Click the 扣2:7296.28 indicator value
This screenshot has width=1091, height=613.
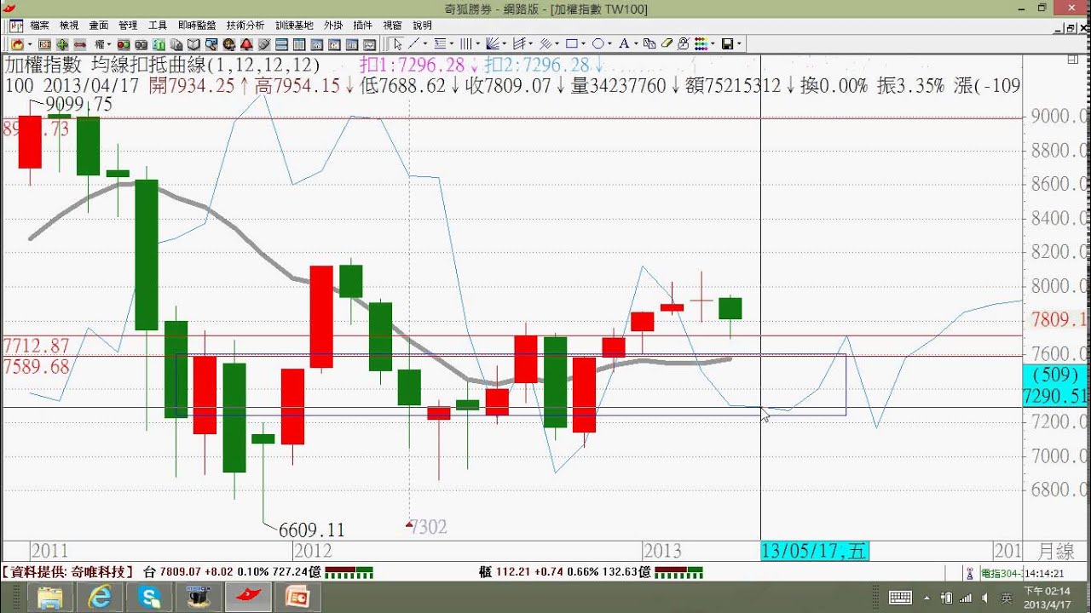pyautogui.click(x=537, y=65)
